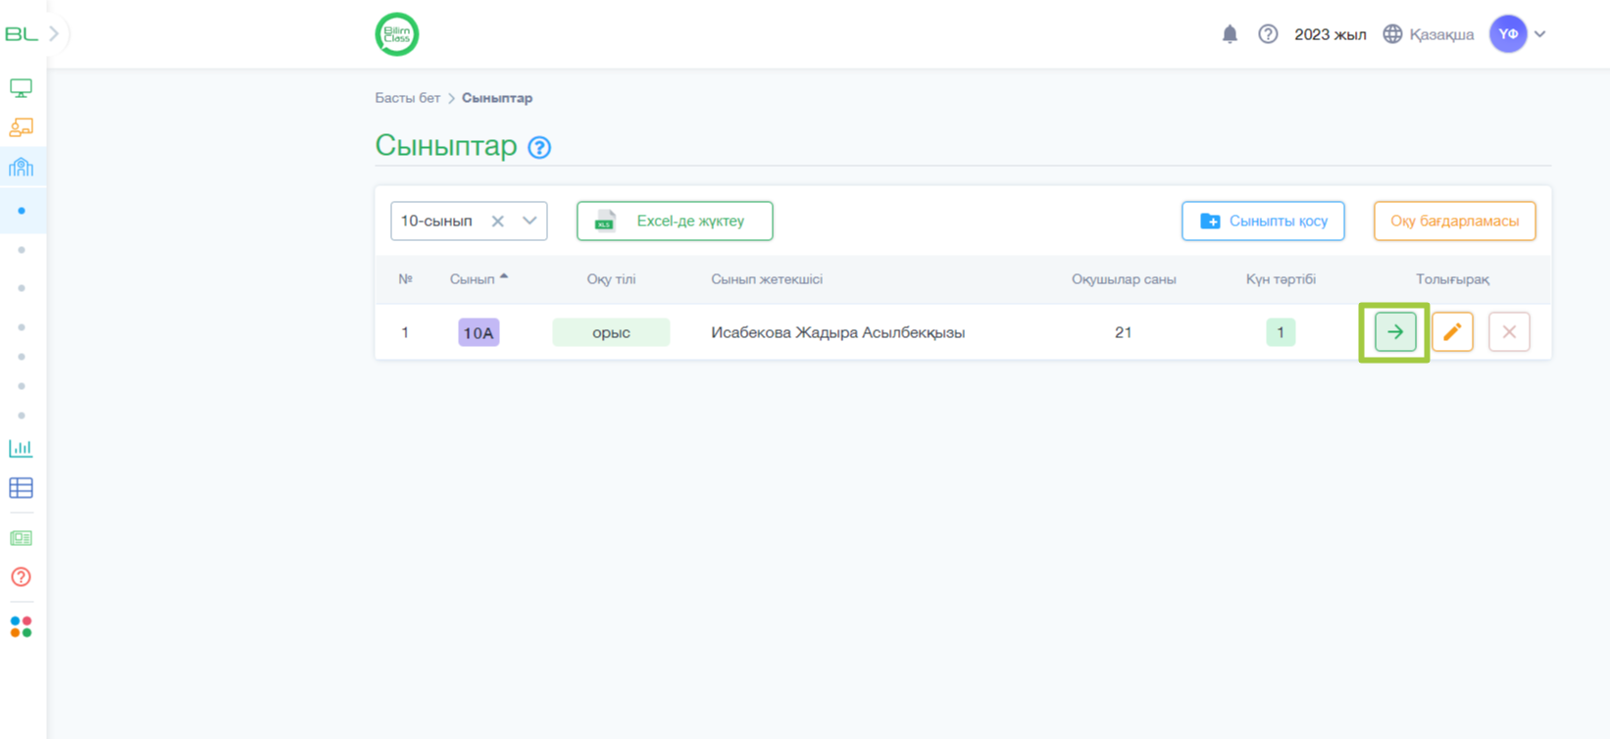Screen dimensions: 1610x739
Task: Open the help question mark in header
Action: [1268, 34]
